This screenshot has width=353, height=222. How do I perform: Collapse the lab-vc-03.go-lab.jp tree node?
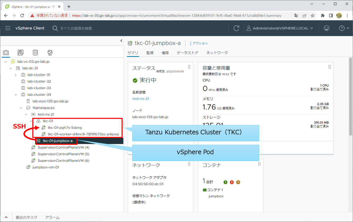pyautogui.click(x=6, y=62)
